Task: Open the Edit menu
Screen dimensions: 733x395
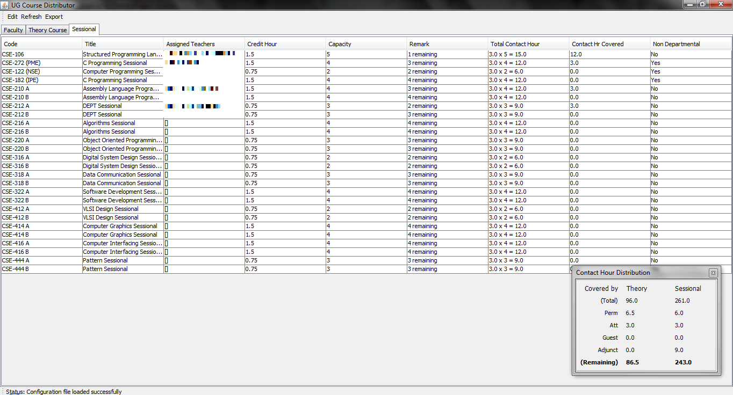Action: click(12, 17)
